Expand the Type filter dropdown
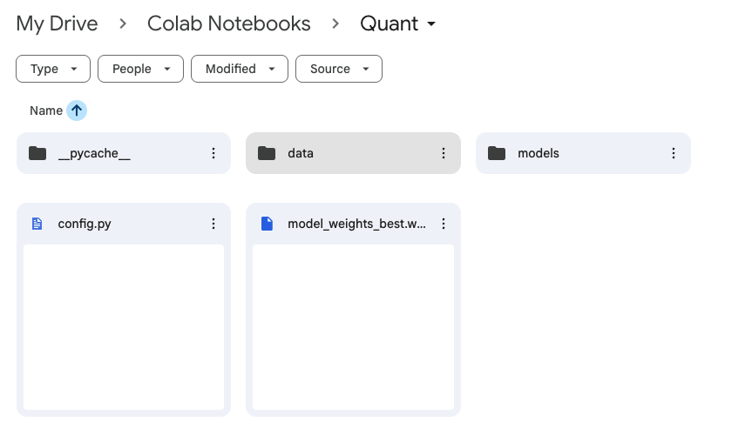 [x=53, y=69]
